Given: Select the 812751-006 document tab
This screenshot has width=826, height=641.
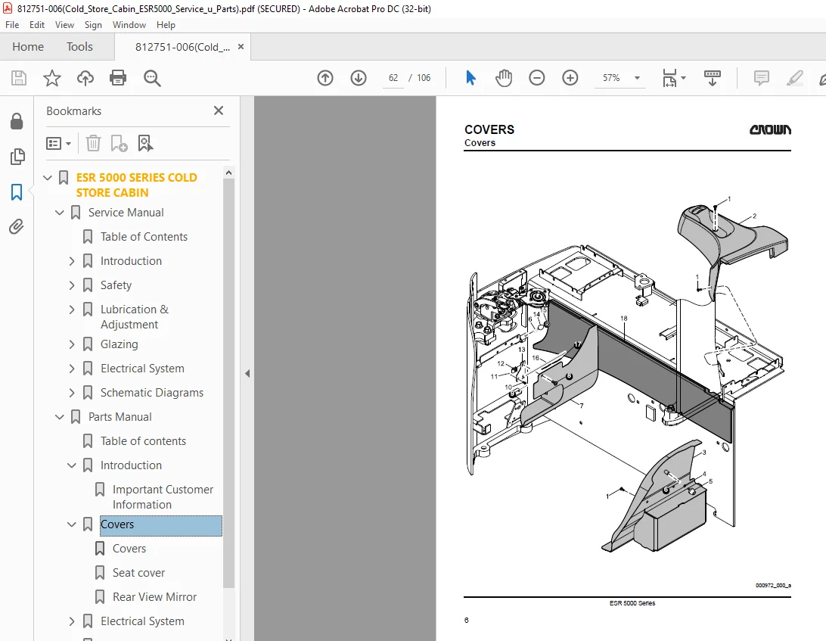Looking at the screenshot, I should tap(182, 47).
